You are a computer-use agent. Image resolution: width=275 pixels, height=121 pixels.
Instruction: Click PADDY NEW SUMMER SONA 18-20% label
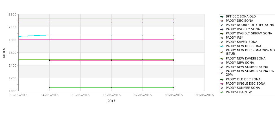250,73
